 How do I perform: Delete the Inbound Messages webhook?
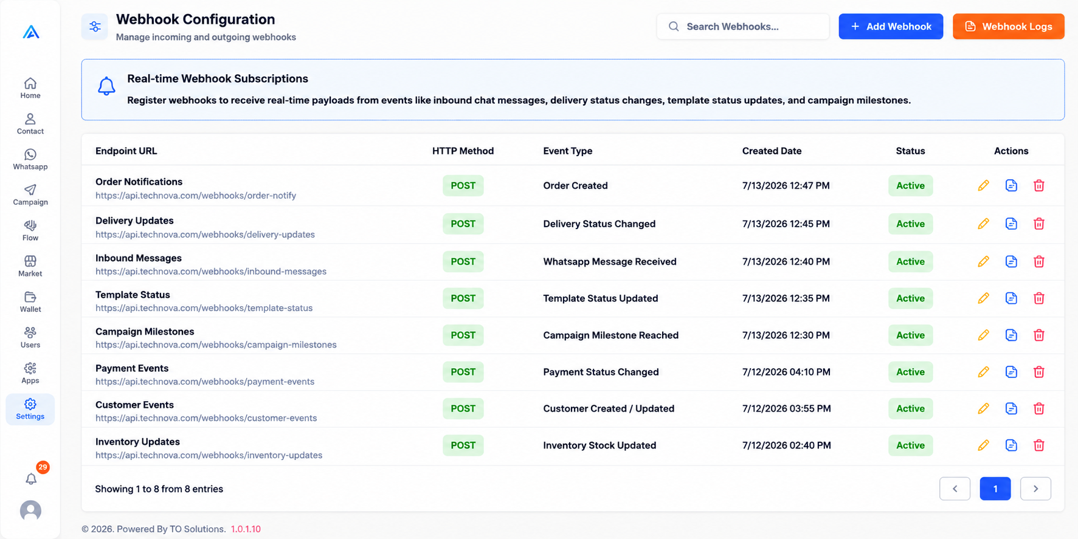1039,261
